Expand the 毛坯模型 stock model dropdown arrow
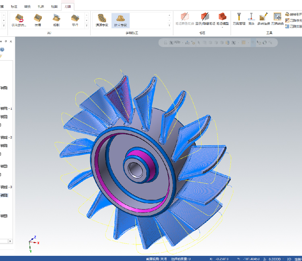Screen dimensions: 302x261 point(222,27)
